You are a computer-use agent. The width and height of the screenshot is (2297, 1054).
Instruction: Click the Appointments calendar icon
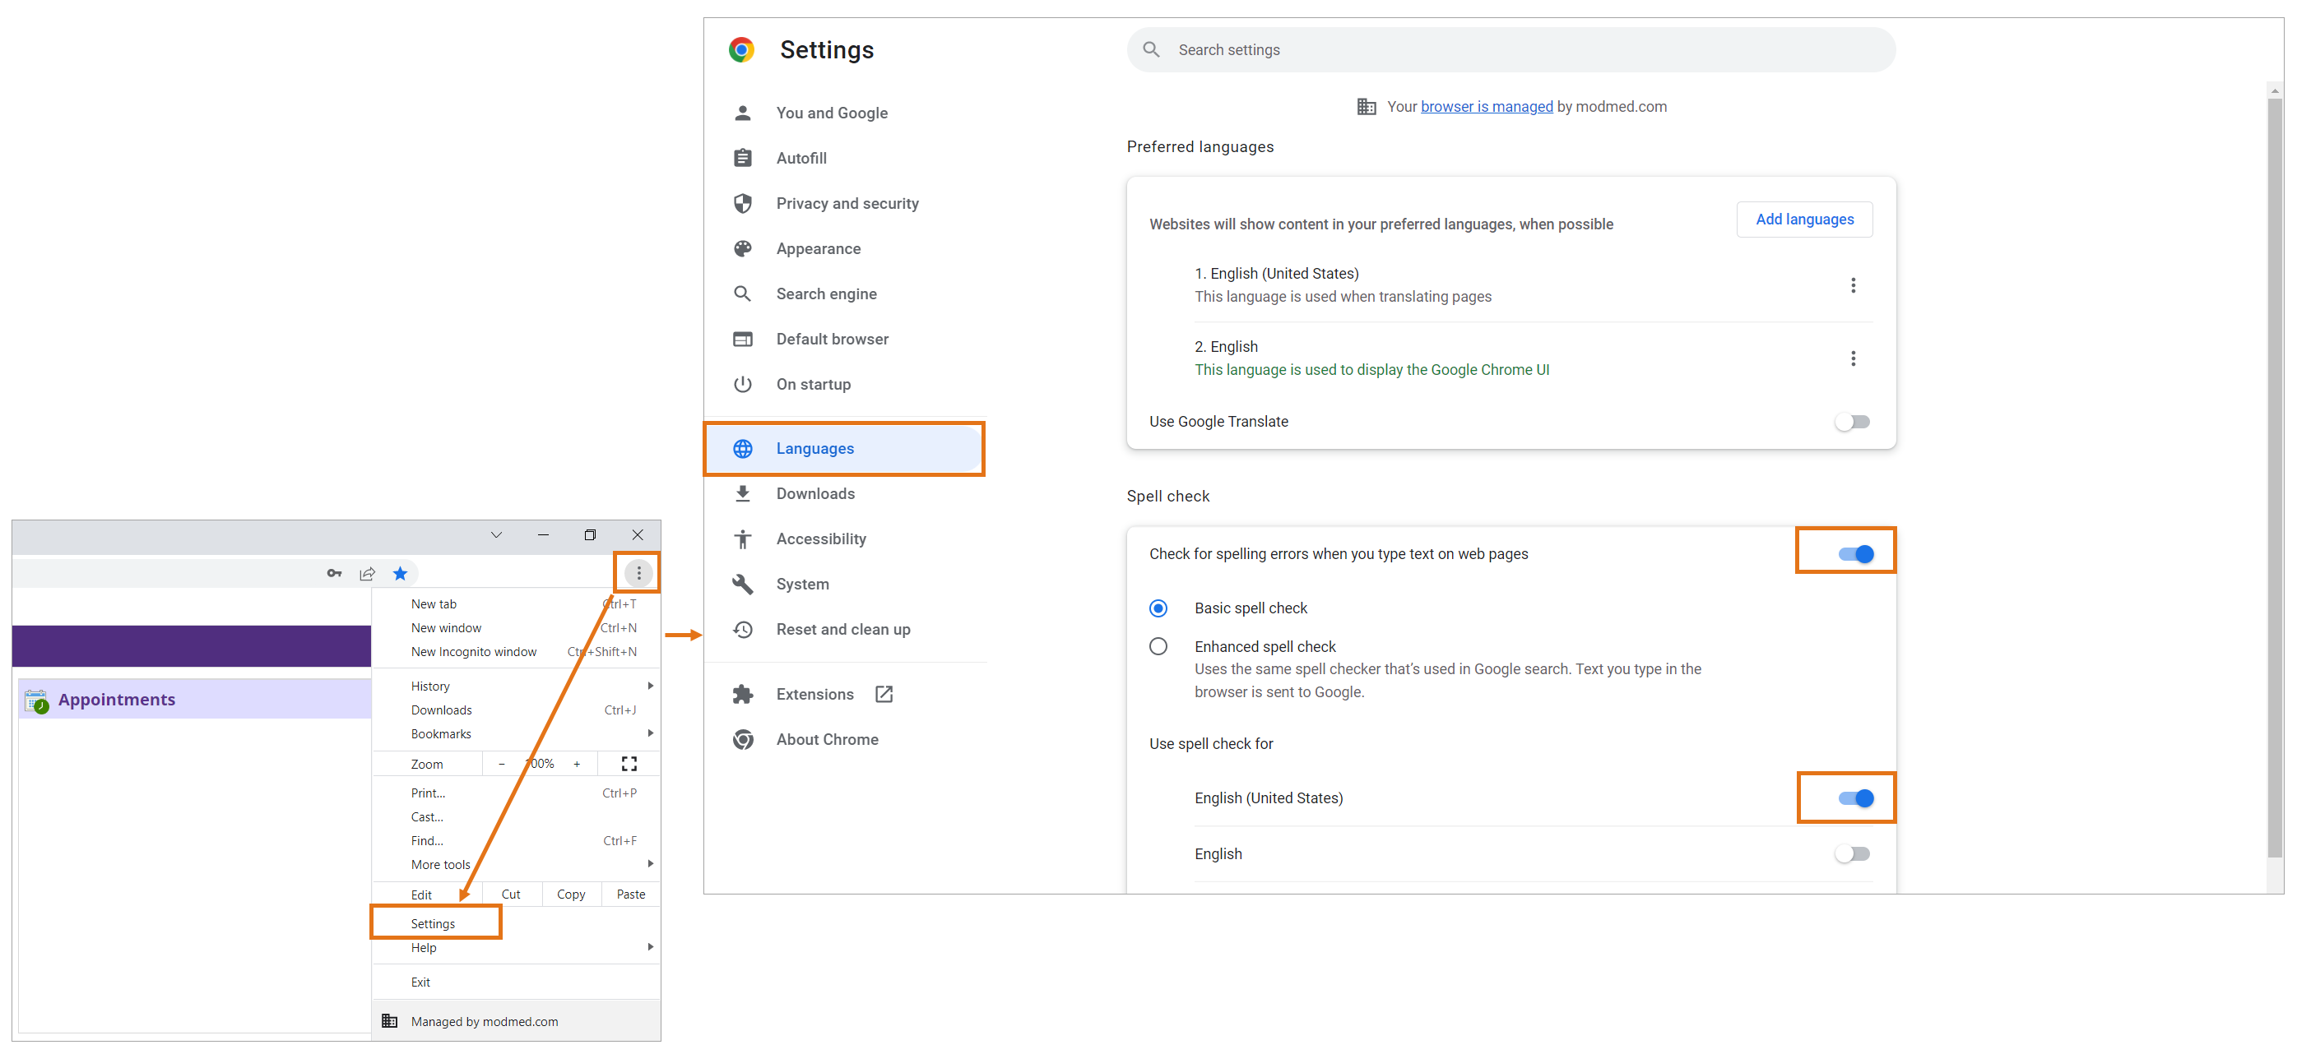[36, 700]
